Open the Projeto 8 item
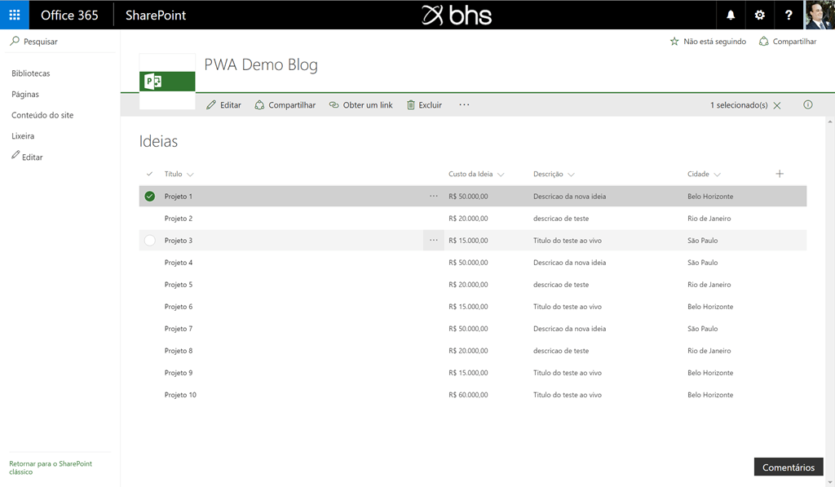The height and width of the screenshot is (487, 835). (x=179, y=351)
